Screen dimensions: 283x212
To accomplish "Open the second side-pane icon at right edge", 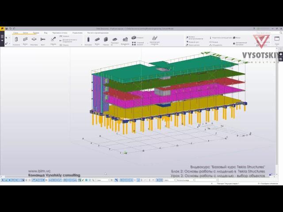I will [281, 59].
